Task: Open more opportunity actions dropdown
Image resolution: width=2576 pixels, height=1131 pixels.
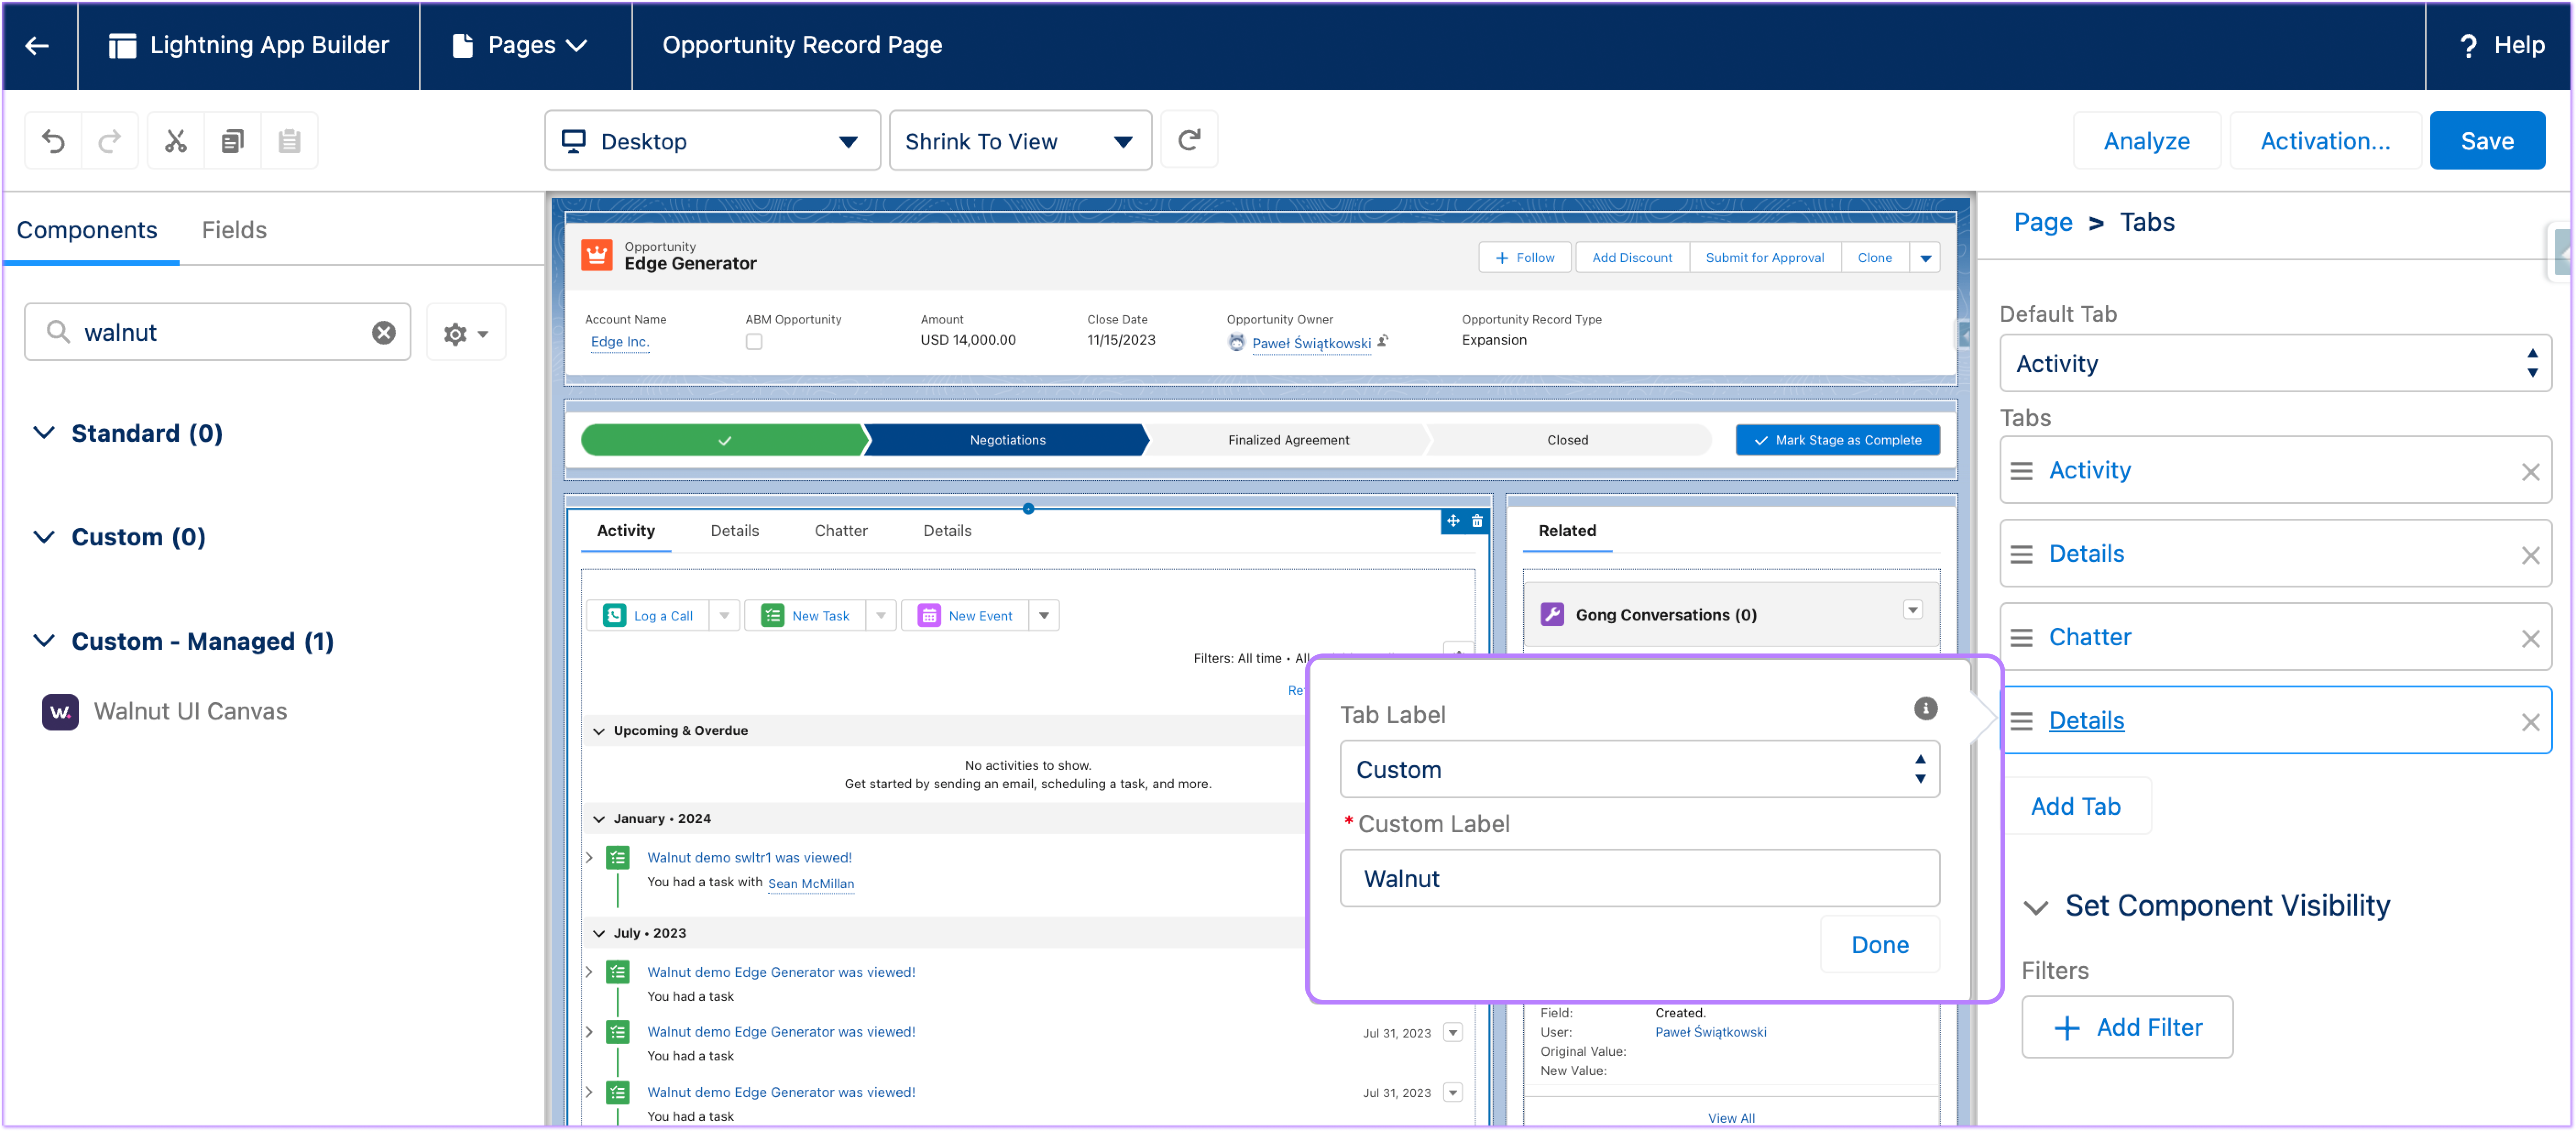Action: (1925, 258)
